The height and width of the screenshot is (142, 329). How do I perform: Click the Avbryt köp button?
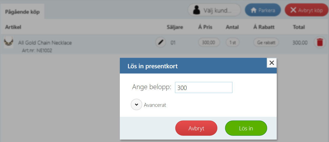[307, 10]
